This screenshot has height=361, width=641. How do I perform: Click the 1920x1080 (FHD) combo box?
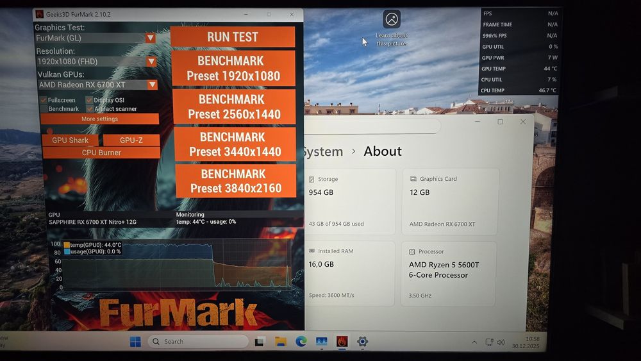tap(97, 62)
